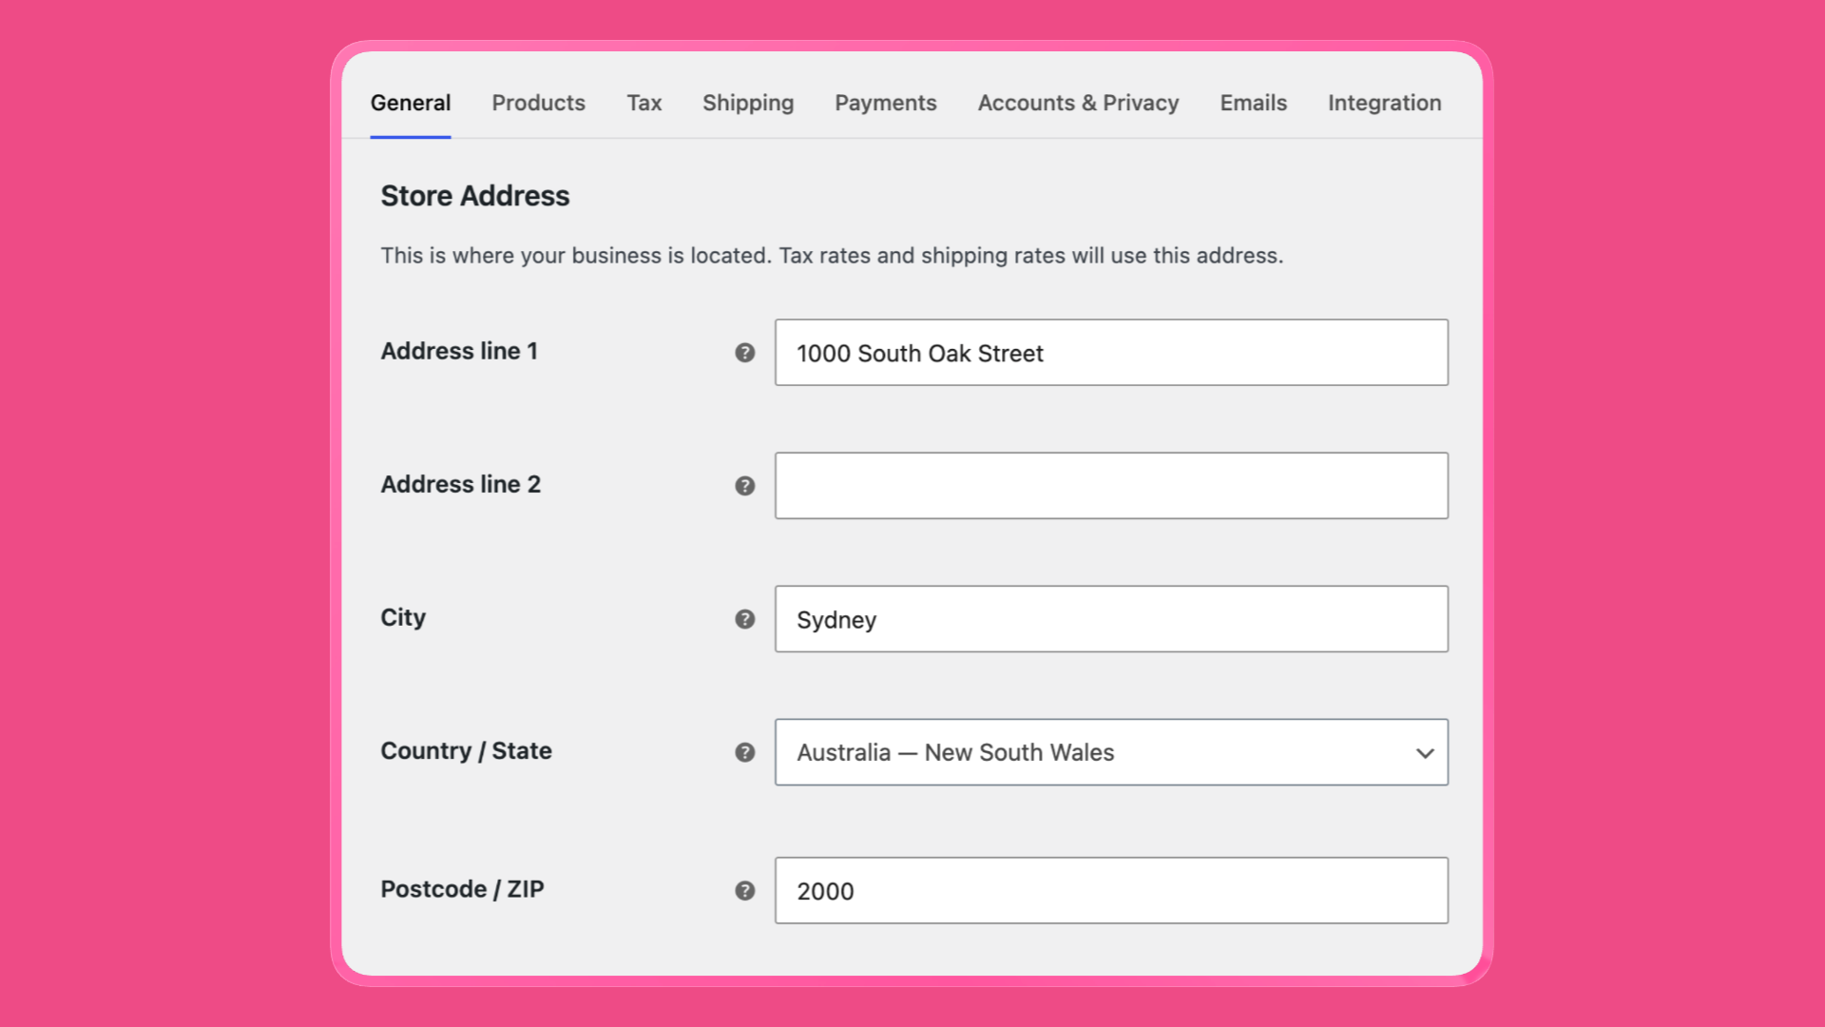Click the City field containing Sydney
1825x1027 pixels.
[x=1111, y=619]
